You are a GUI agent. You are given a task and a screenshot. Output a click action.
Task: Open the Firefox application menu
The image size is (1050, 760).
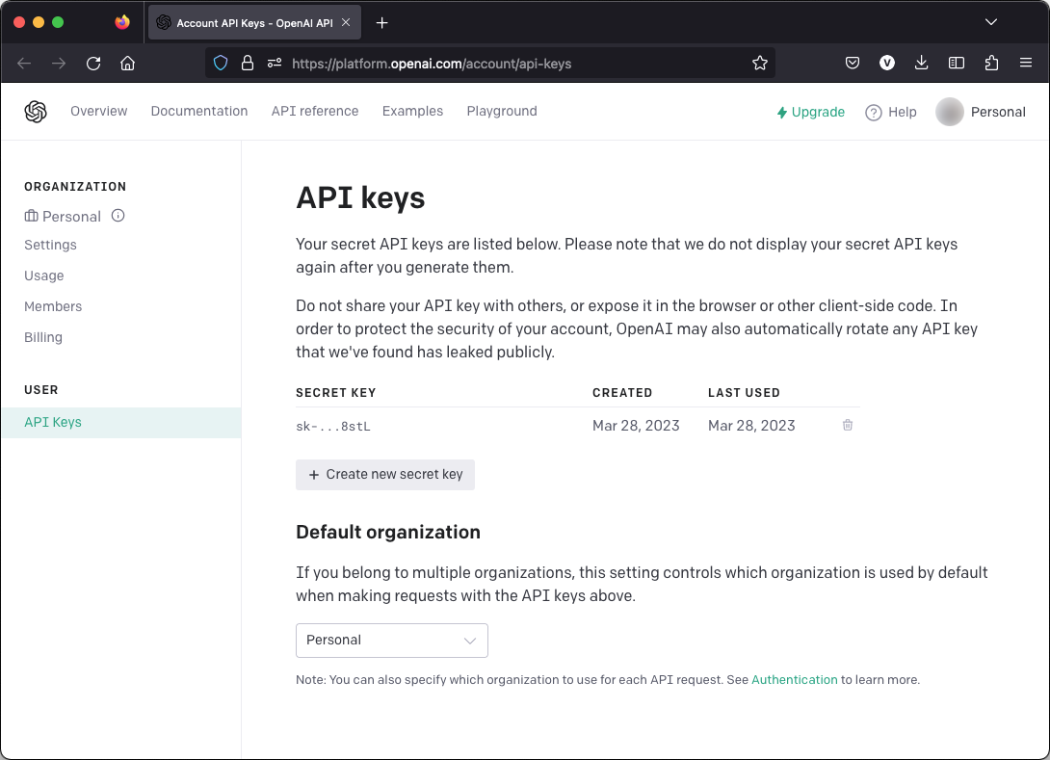tap(1025, 64)
